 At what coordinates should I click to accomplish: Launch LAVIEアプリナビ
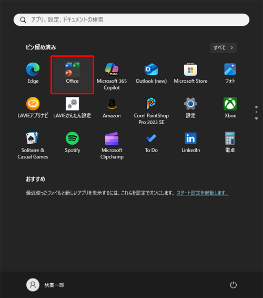tap(33, 108)
